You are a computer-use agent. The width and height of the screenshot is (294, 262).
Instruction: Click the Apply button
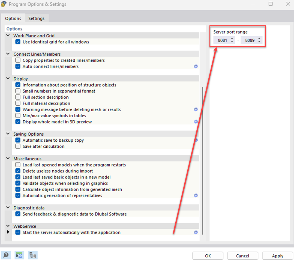tap(277, 256)
